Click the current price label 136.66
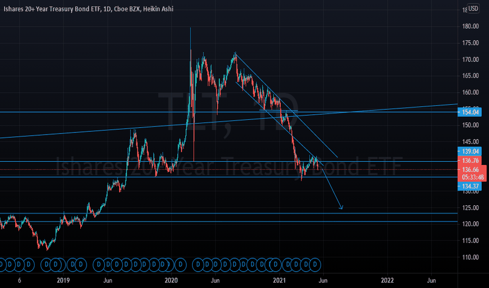 coord(471,170)
